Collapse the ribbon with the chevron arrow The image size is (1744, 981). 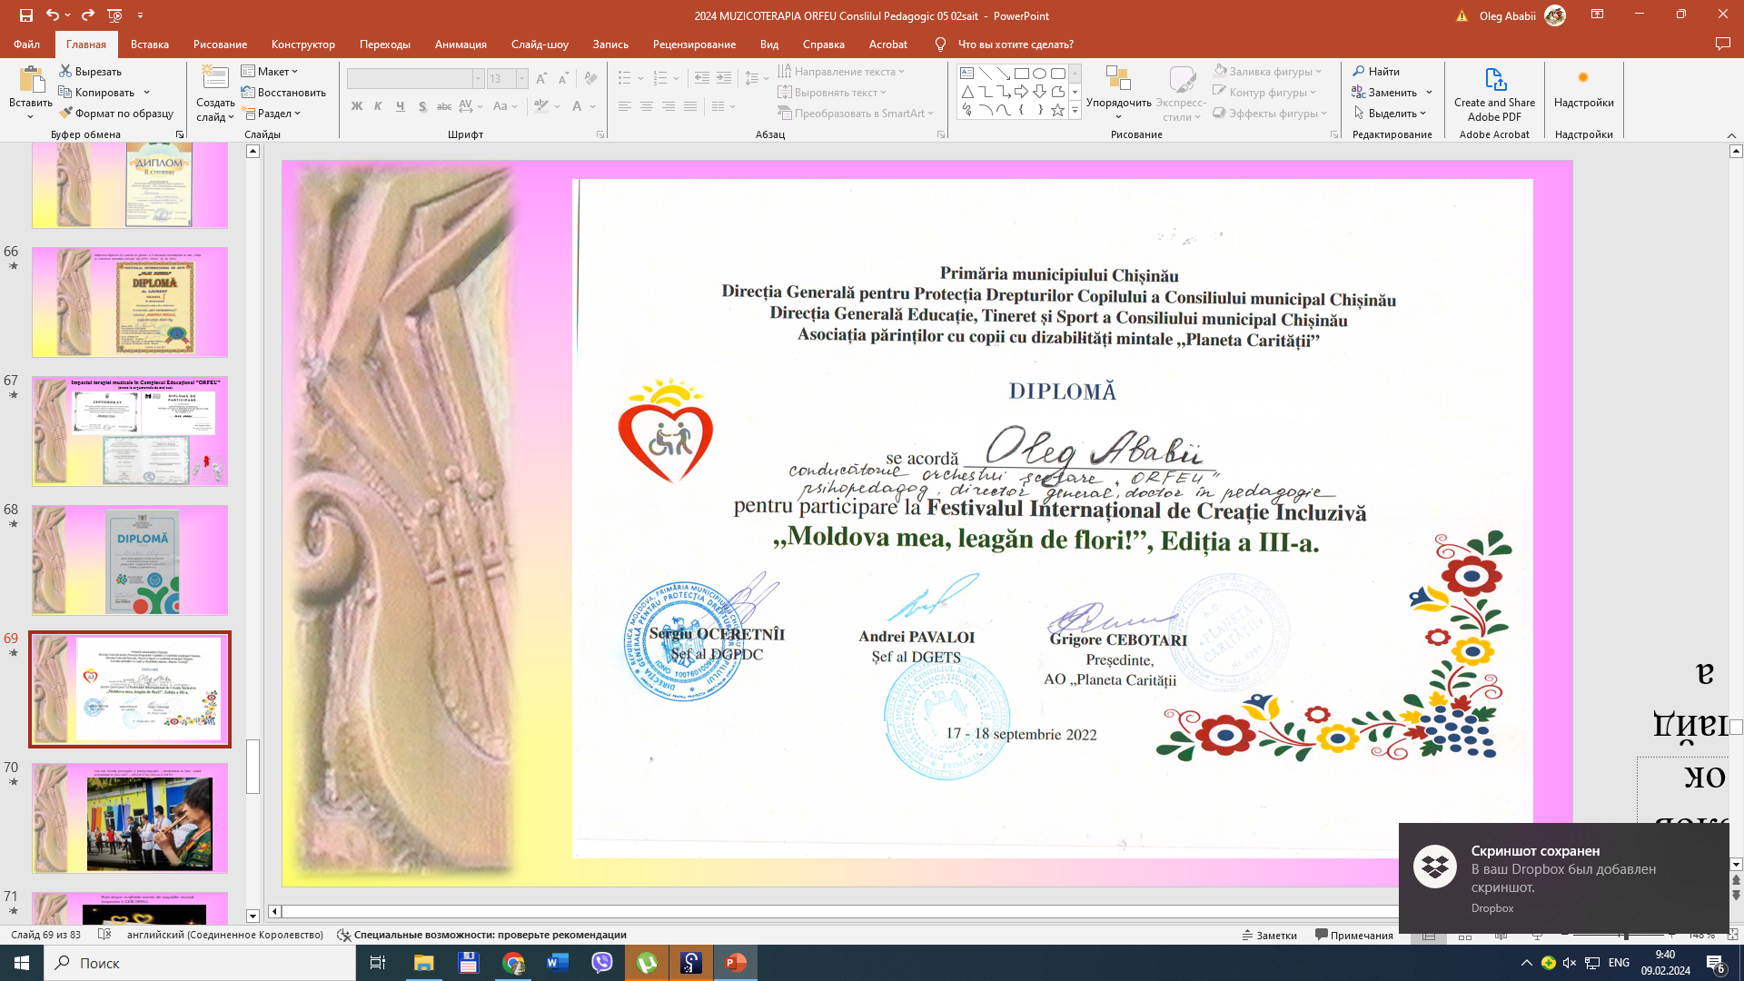coord(1731,135)
